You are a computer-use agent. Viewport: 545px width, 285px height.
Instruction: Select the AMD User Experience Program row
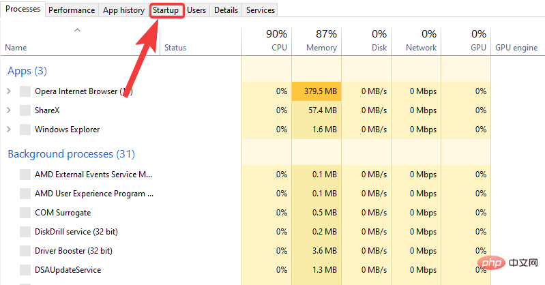(x=94, y=194)
